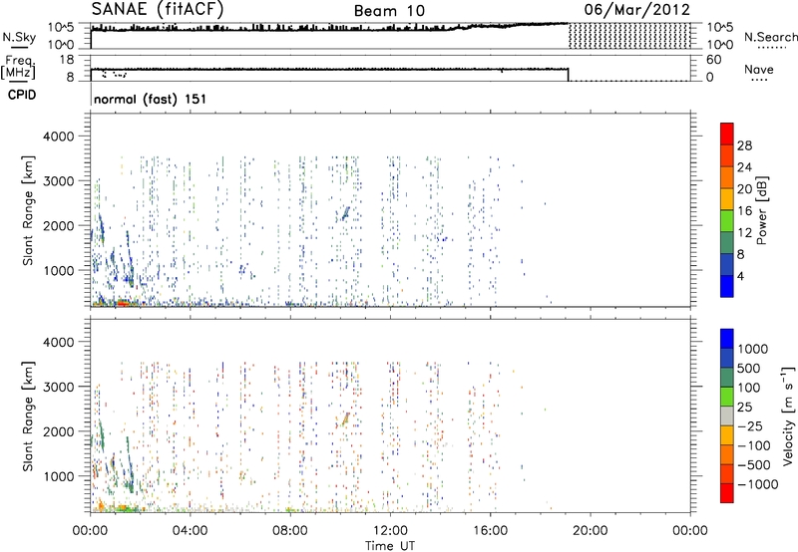Click Slant Range [km] label of power panel
The height and width of the screenshot is (552, 798).
click(28, 210)
